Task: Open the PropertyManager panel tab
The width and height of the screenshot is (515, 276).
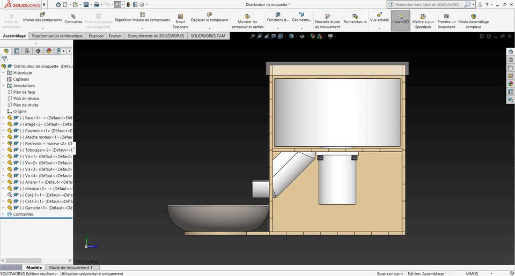Action: click(17, 51)
